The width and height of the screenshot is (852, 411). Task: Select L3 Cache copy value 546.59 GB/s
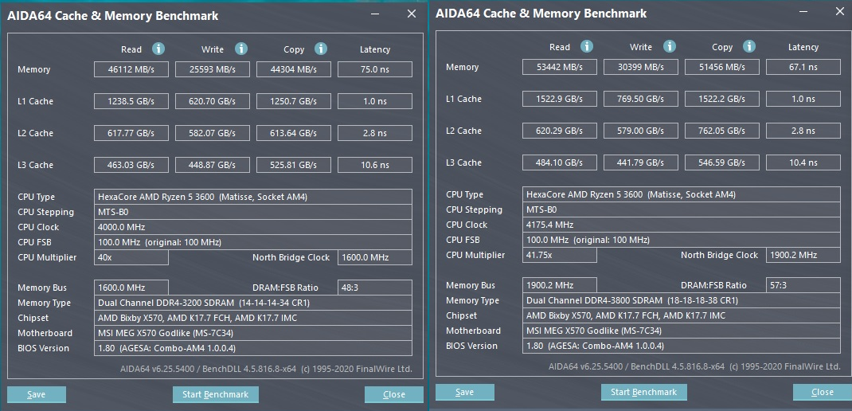click(x=722, y=162)
